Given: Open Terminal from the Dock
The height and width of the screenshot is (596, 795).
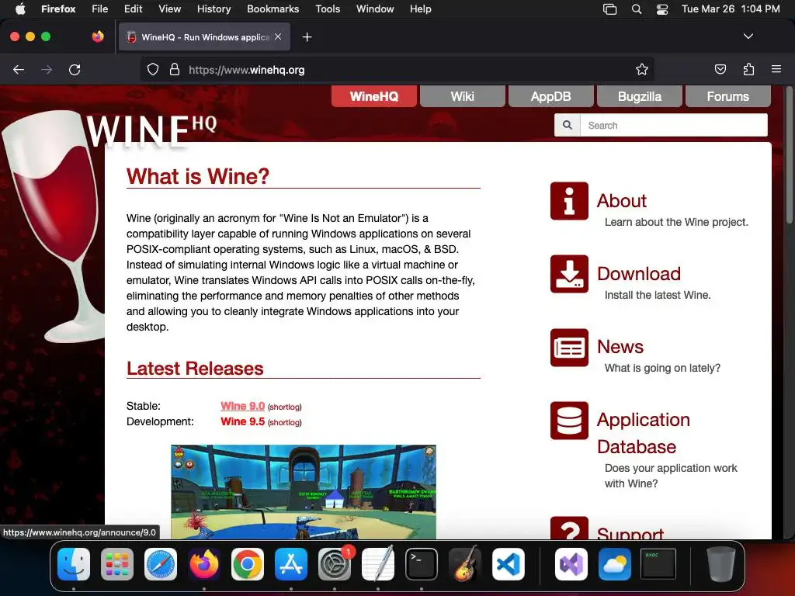Looking at the screenshot, I should [422, 564].
